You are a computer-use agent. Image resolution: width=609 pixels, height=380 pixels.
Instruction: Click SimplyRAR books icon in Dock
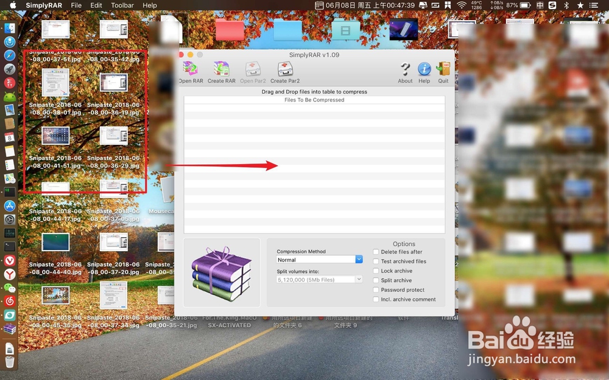[10, 329]
